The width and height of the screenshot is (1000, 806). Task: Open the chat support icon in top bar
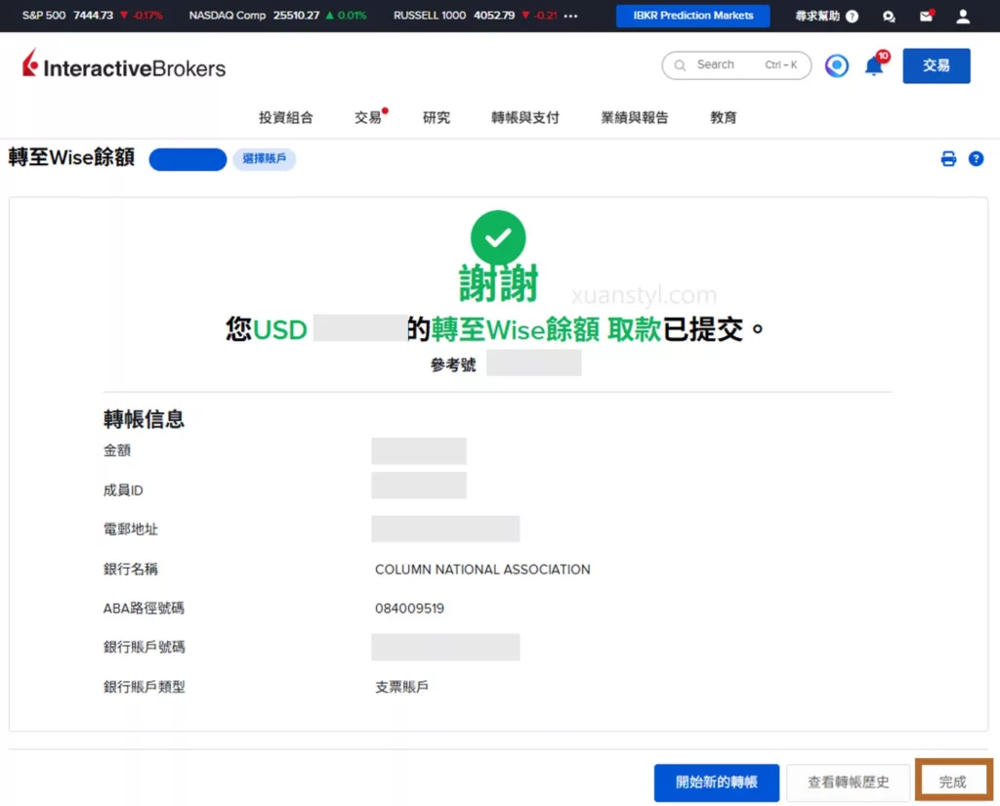point(889,16)
